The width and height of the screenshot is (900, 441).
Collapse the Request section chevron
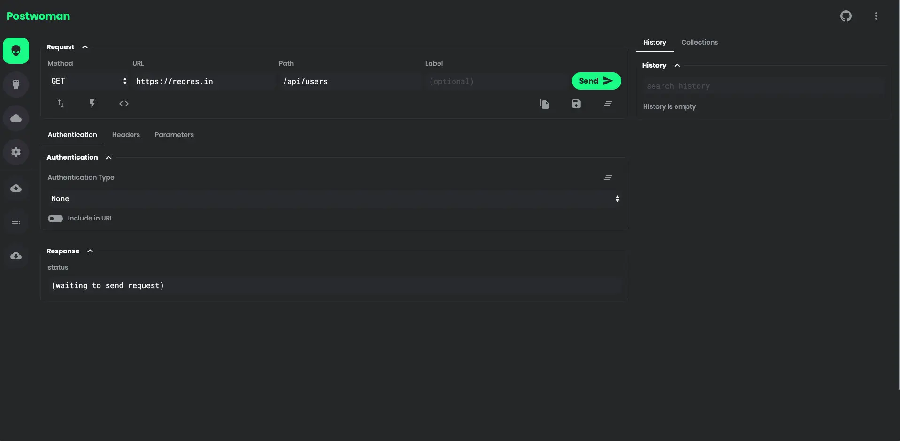click(x=85, y=47)
